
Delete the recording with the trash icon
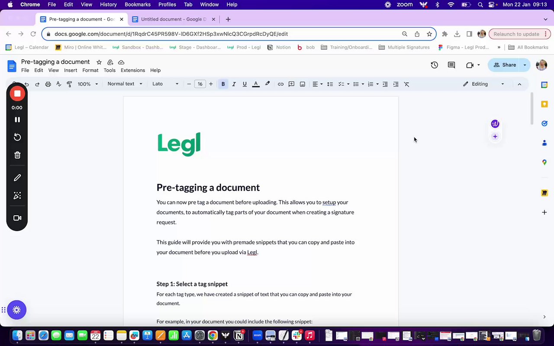(17, 155)
